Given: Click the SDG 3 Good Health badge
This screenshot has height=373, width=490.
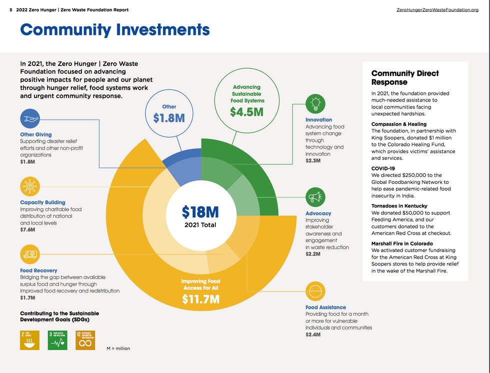Looking at the screenshot, I should coord(57,340).
